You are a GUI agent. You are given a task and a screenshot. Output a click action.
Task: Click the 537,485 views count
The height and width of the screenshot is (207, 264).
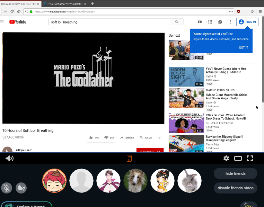tap(13, 137)
